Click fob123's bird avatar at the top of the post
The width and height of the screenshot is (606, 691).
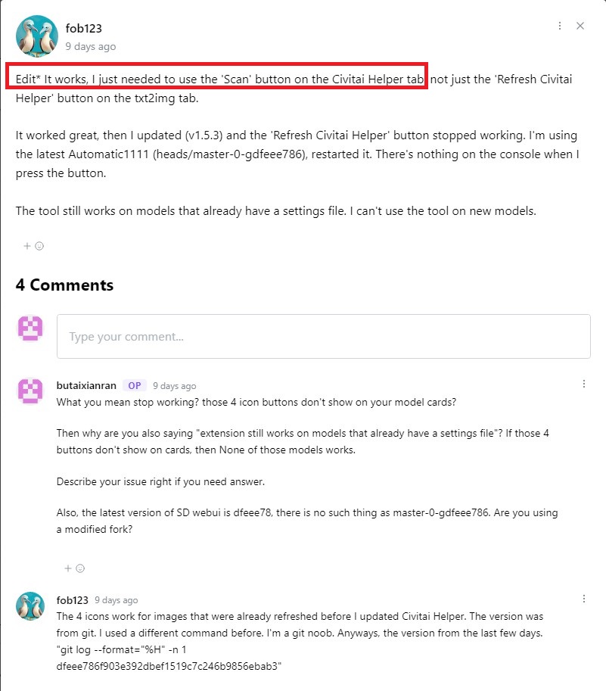point(36,36)
